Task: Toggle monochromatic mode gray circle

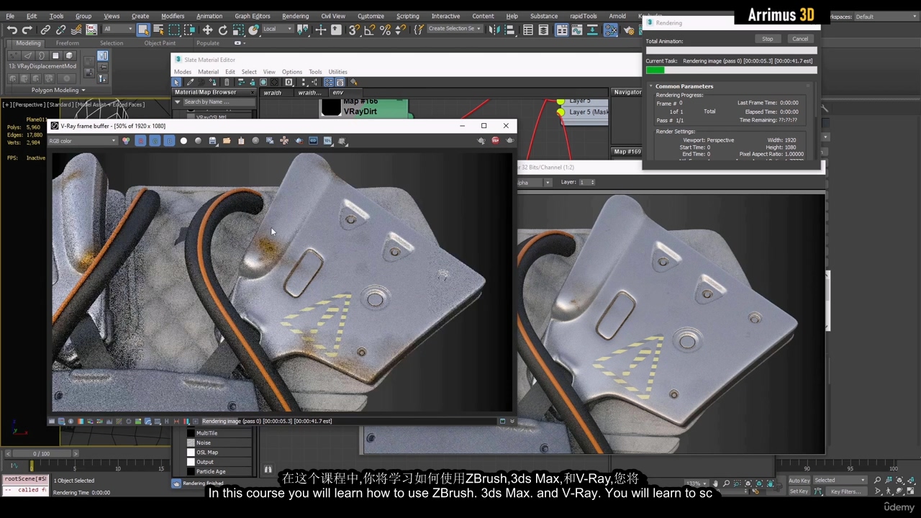Action: click(198, 140)
